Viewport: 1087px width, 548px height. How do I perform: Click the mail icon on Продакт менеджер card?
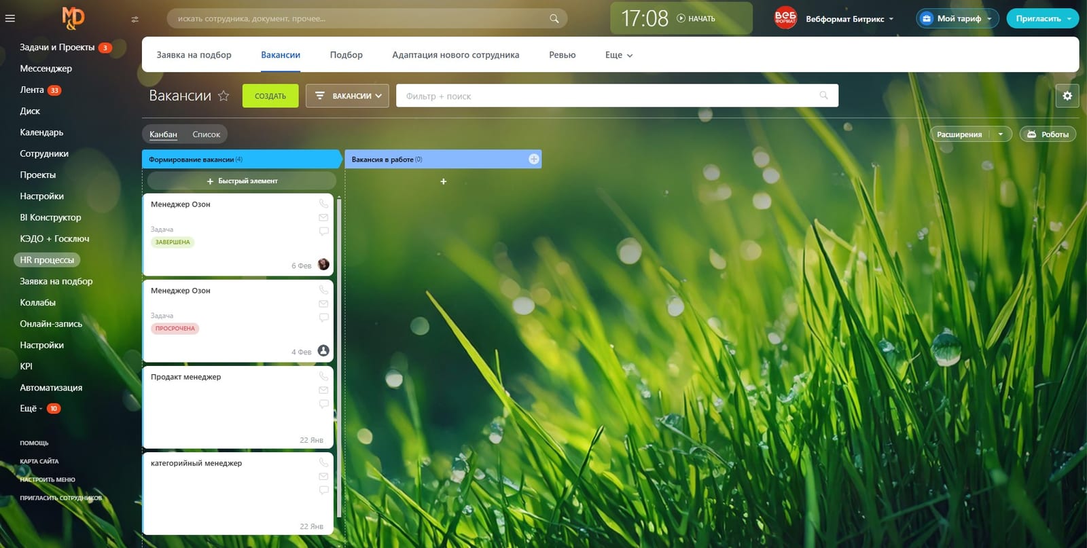[323, 390]
